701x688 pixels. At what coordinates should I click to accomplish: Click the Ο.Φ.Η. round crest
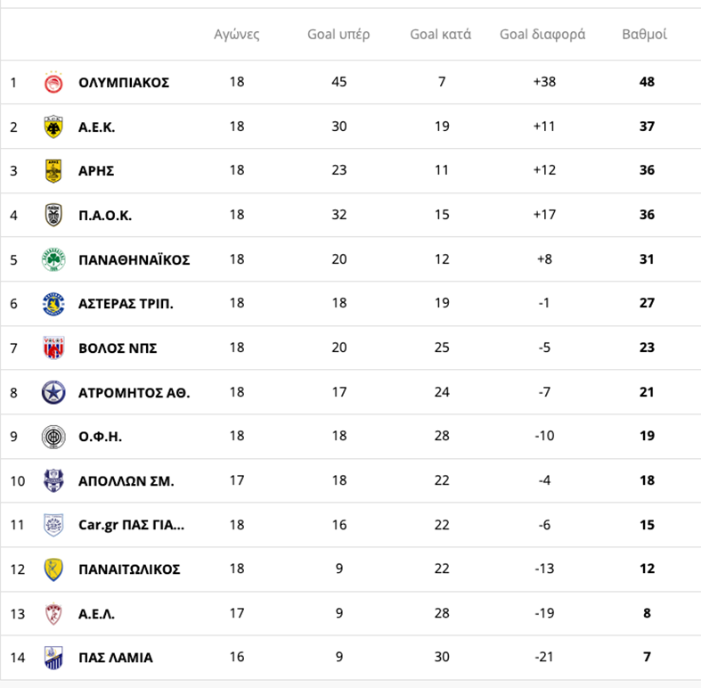54,437
